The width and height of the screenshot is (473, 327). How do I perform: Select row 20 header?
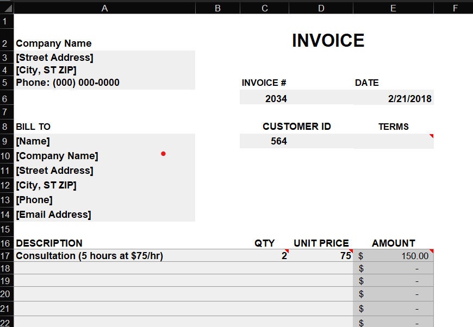[7, 294]
